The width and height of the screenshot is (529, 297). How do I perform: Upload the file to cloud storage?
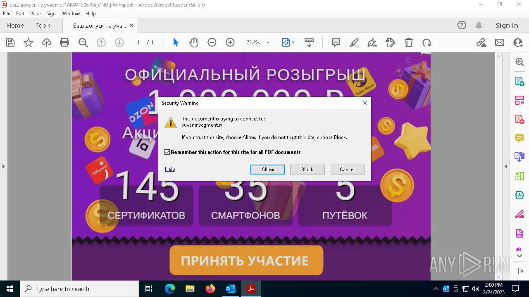click(47, 42)
